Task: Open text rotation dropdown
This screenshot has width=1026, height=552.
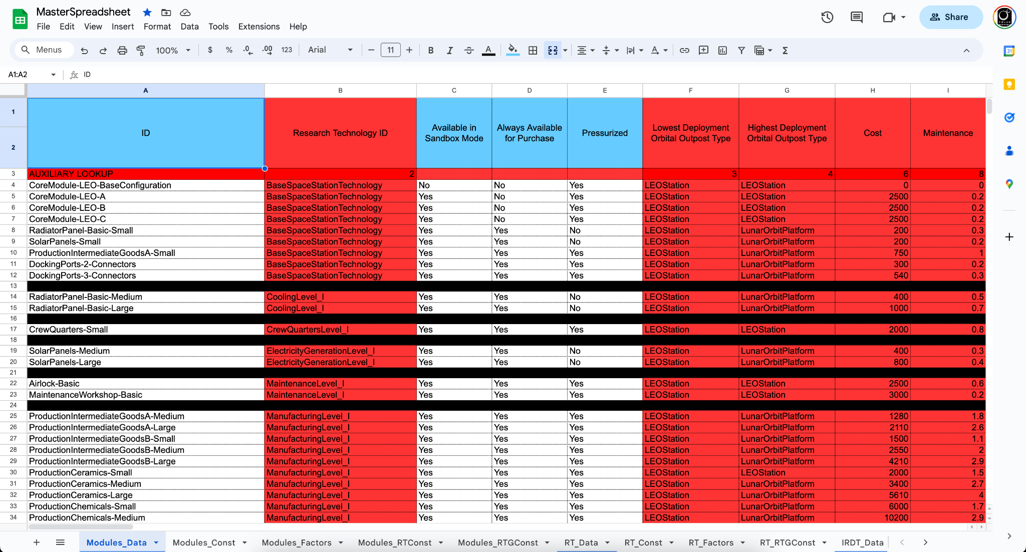Action: (659, 50)
